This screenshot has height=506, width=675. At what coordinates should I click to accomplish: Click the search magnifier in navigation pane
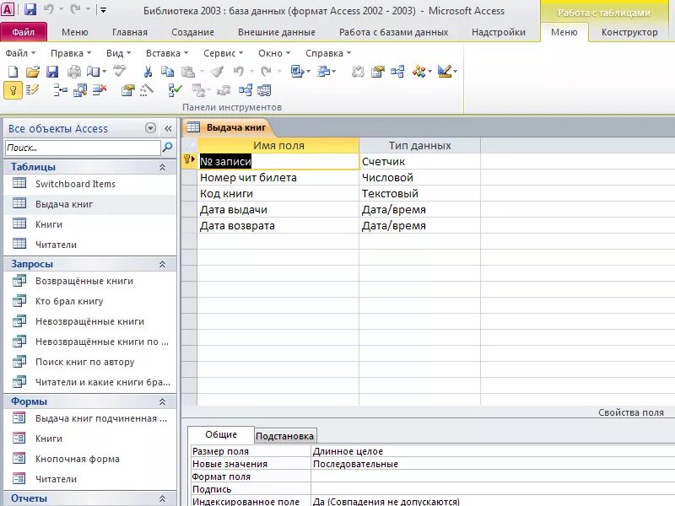point(167,148)
